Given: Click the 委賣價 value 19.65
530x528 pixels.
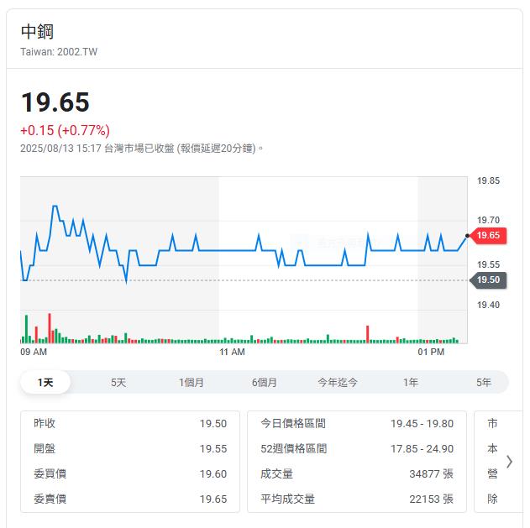Looking at the screenshot, I should (213, 499).
